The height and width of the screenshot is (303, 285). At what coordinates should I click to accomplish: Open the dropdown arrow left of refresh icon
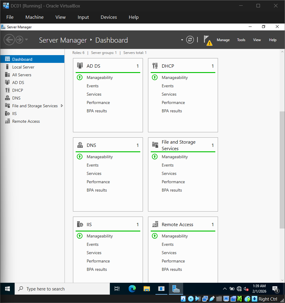182,40
